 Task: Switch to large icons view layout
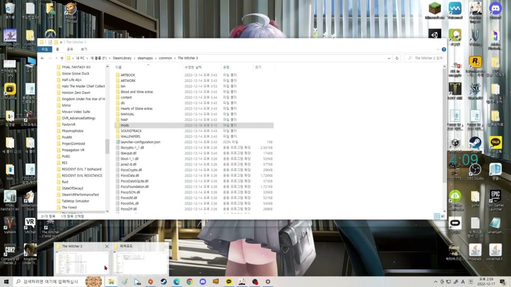coord(443,216)
